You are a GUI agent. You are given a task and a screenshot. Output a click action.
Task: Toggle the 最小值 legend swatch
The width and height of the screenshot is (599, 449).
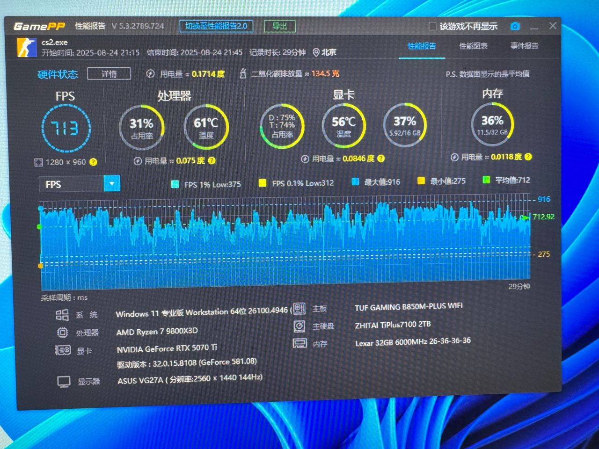(x=421, y=181)
